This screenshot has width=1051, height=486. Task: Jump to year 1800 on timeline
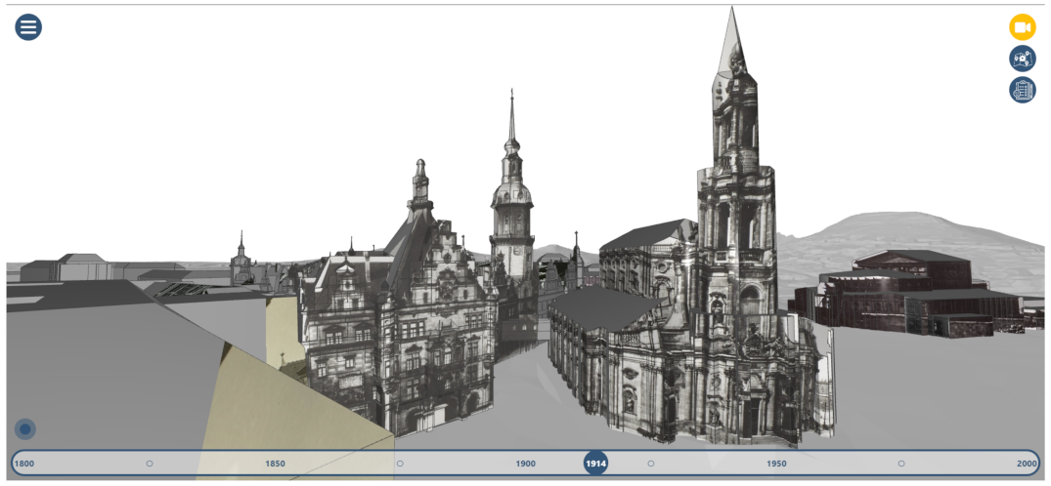coord(24,464)
